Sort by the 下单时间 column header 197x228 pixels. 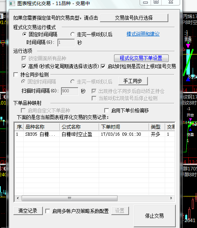[124, 127]
